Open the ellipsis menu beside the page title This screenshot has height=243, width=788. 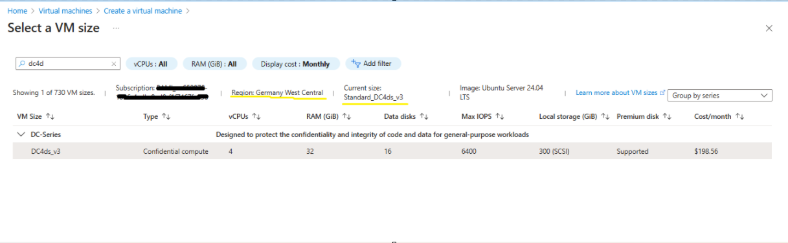coord(116,28)
